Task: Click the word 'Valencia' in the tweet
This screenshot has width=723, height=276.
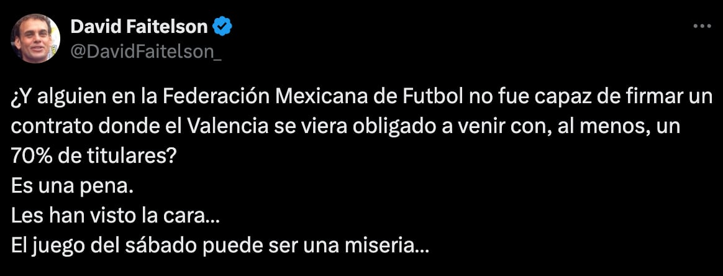Action: click(x=226, y=127)
